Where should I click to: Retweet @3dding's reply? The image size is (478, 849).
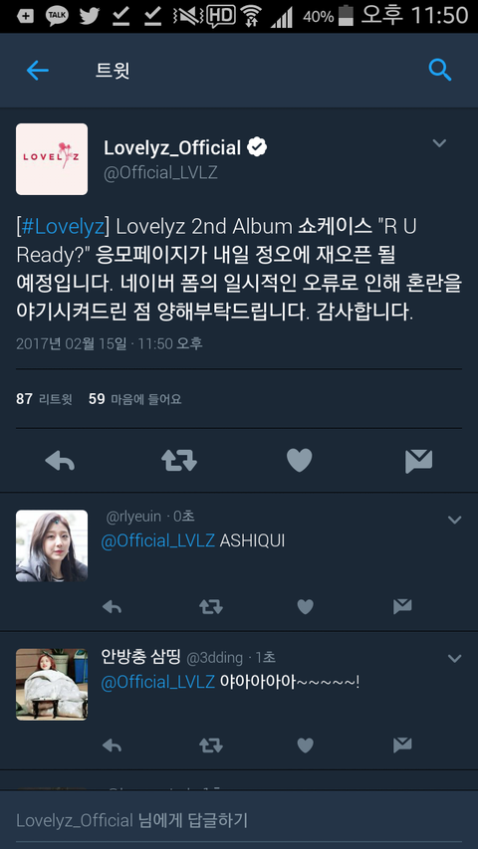(211, 745)
